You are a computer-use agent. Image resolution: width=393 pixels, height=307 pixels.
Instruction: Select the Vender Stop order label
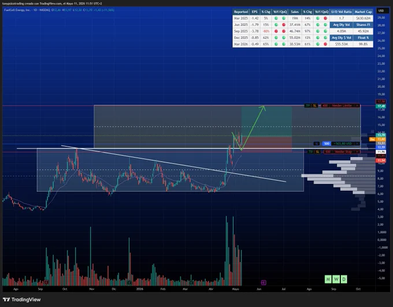343,151
